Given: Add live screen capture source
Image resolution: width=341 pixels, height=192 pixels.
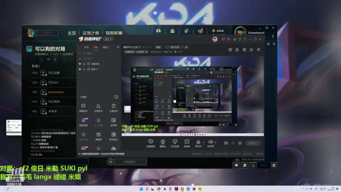Looking at the screenshot, I should tap(150, 143).
